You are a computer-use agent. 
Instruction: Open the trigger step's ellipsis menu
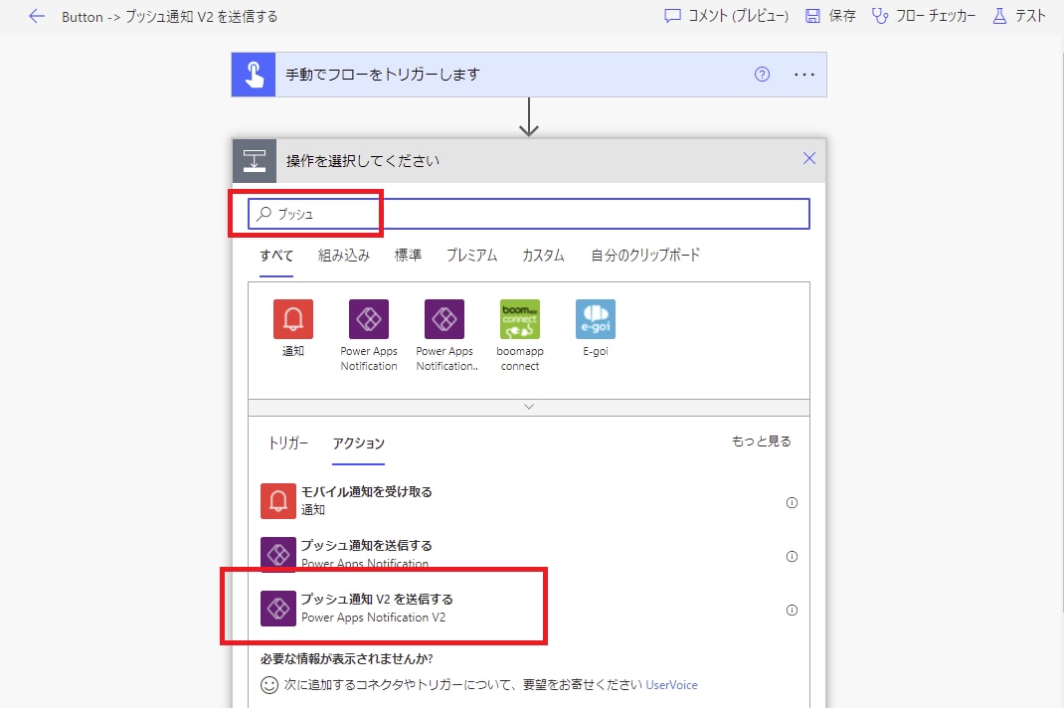pos(804,75)
